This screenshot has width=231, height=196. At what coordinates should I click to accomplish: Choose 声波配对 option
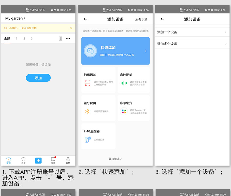tap(134, 80)
